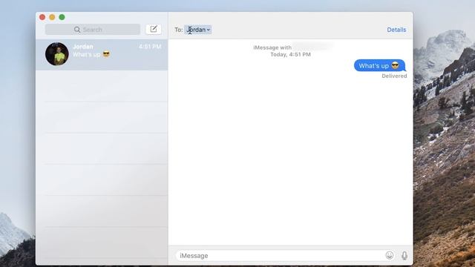Click Jordan's profile picture thumbnail
This screenshot has height=267, width=475.
57,54
